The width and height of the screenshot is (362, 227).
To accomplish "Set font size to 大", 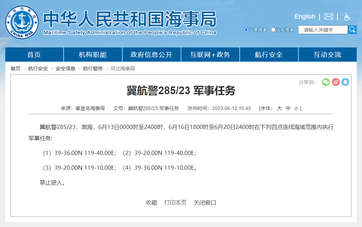I will coord(279,108).
